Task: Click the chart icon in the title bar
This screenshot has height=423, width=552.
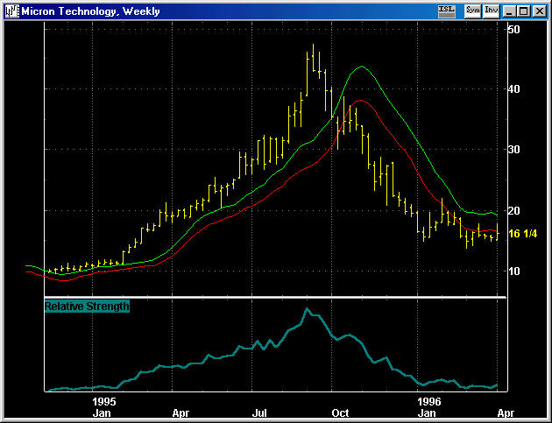Action: pyautogui.click(x=12, y=11)
